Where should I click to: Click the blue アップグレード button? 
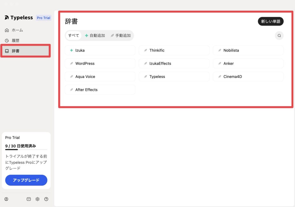(26, 180)
